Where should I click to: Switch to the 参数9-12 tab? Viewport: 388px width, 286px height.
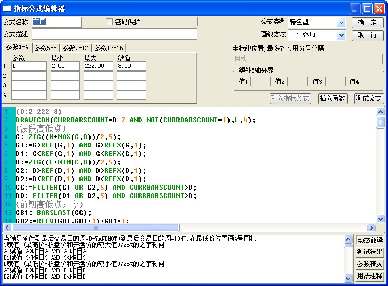(75, 48)
